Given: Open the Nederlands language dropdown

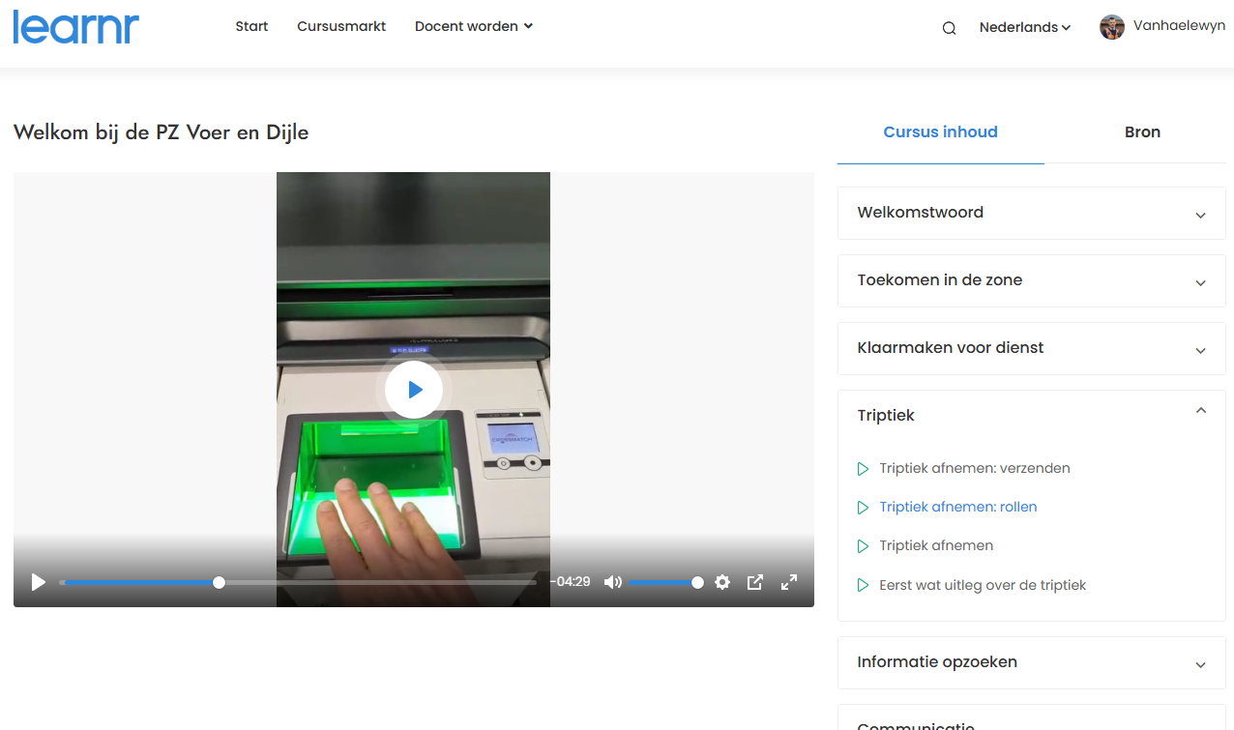Looking at the screenshot, I should click(x=1024, y=27).
